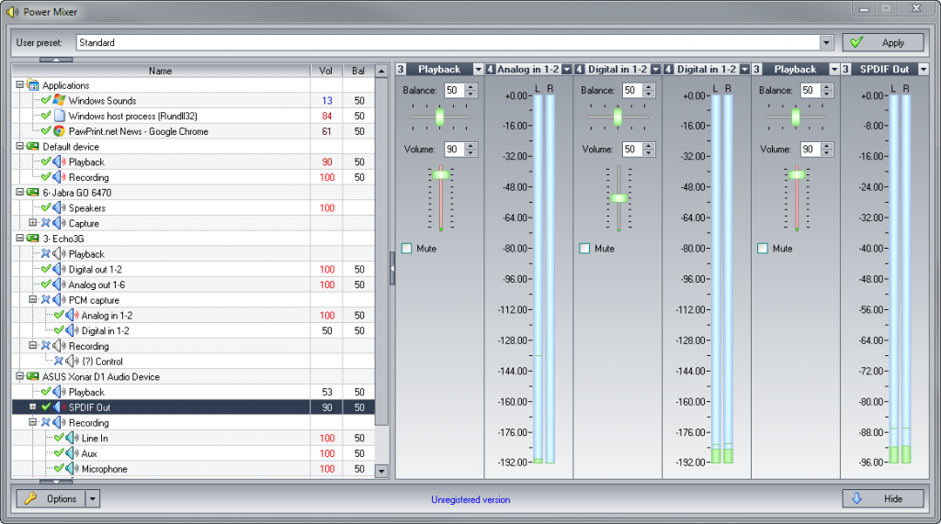
Task: Click the first Playback strip header
Action: point(439,70)
